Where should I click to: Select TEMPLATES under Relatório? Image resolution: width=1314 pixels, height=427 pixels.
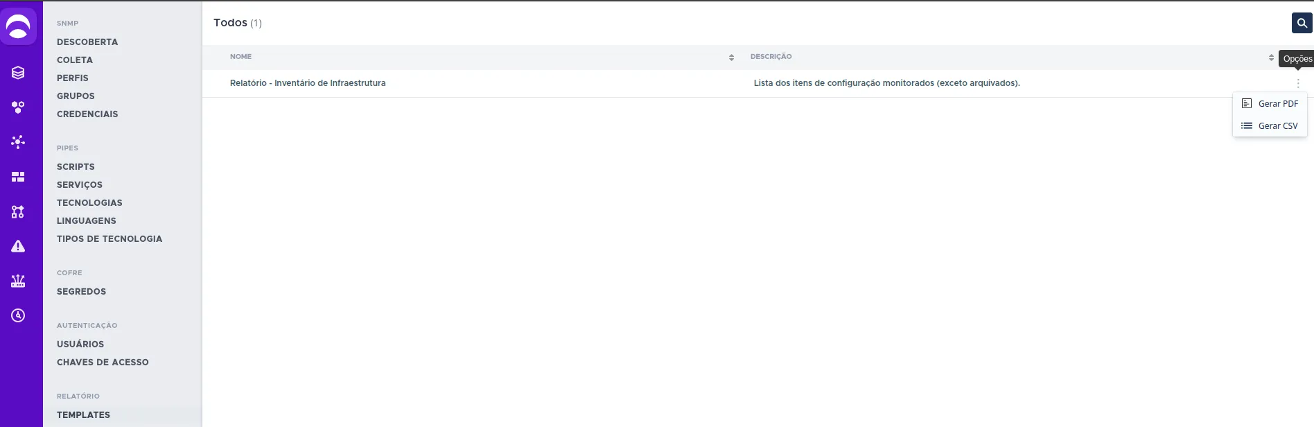83,415
